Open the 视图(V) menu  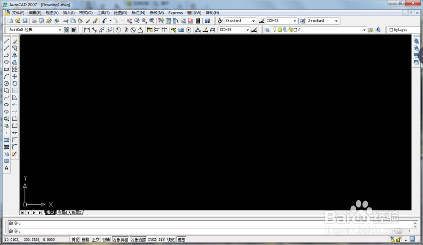pos(52,13)
